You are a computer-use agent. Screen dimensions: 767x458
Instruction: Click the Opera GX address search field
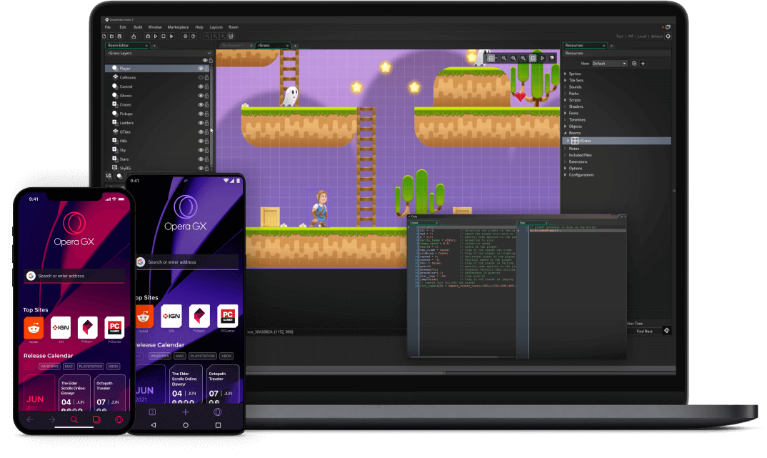click(74, 275)
